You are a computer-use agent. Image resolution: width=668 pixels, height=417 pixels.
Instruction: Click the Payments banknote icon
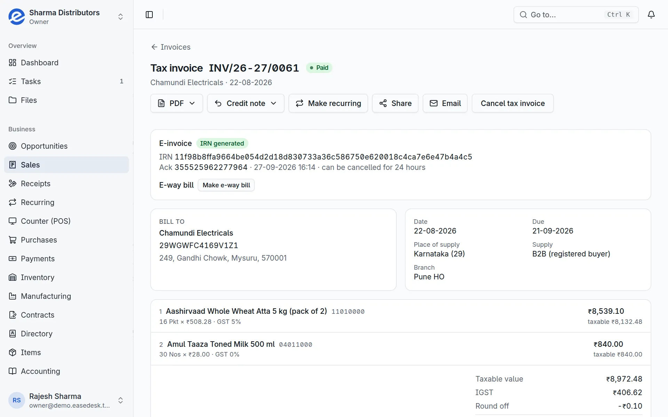13,259
